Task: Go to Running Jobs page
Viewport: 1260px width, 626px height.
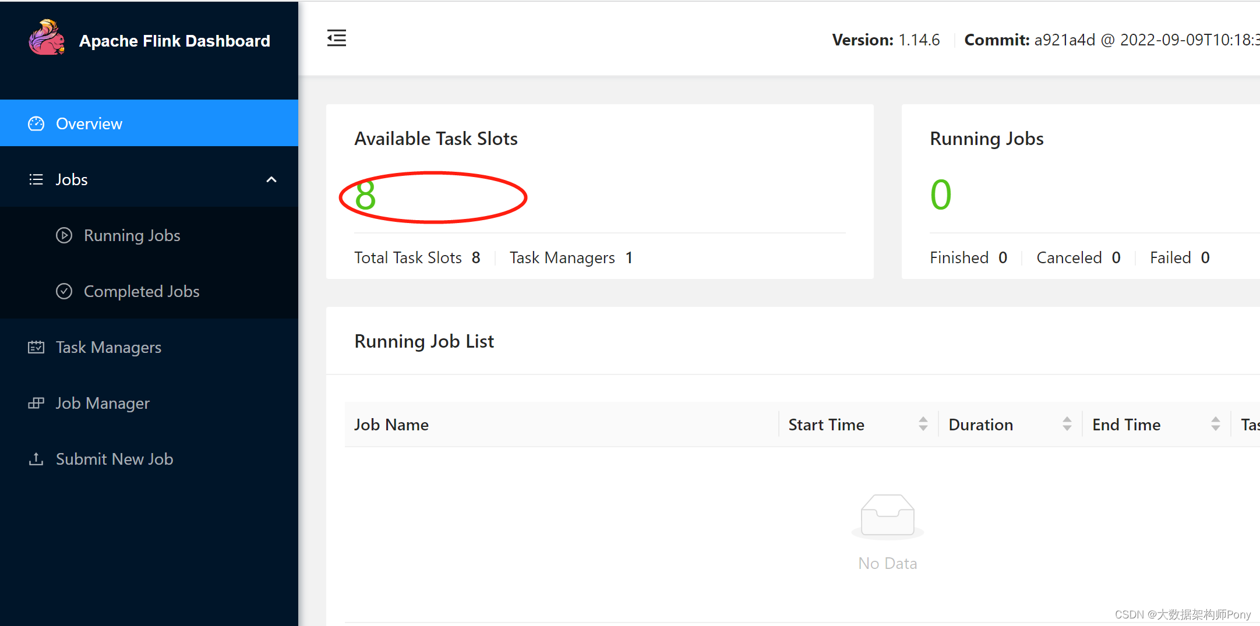Action: [x=149, y=235]
